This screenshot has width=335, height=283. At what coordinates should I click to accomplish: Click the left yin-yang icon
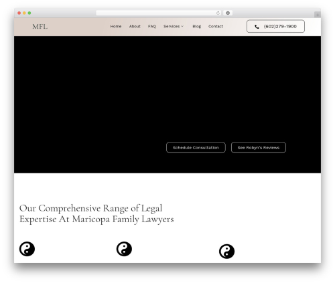pyautogui.click(x=27, y=249)
